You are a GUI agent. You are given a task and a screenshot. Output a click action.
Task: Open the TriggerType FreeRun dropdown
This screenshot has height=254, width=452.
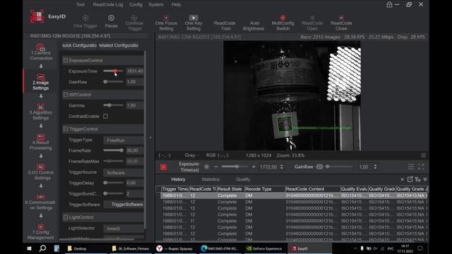tap(124, 140)
